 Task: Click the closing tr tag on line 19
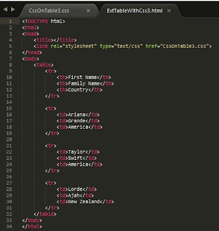pyautogui.click(x=52, y=133)
